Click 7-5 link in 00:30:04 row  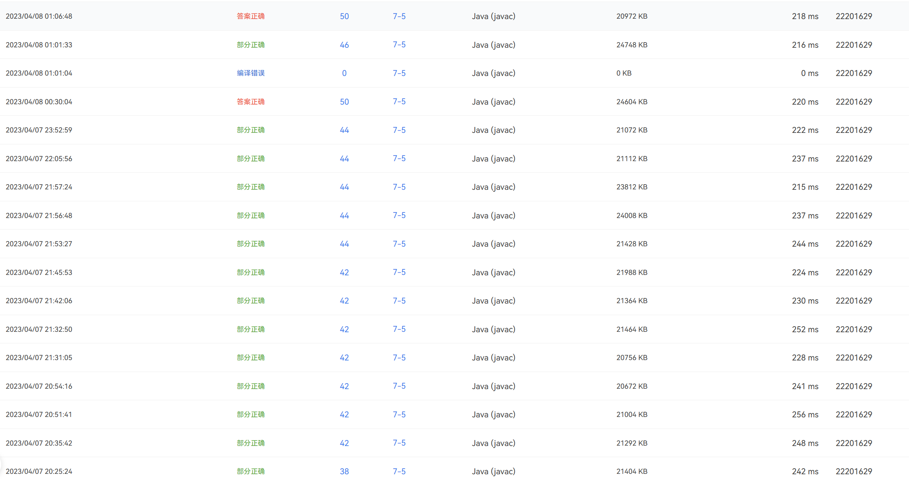399,102
